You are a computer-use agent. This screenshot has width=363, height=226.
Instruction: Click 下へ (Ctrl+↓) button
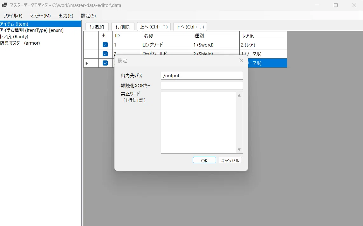point(190,27)
